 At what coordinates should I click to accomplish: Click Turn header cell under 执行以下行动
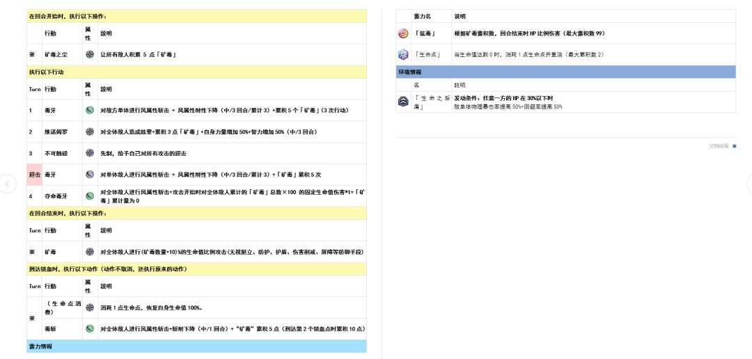35,89
